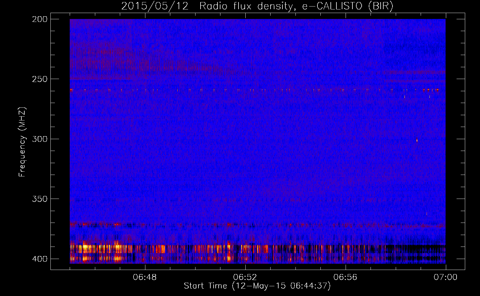Click the 250 frequency tick label
Viewport: 480px width, 296px height.
[40, 79]
